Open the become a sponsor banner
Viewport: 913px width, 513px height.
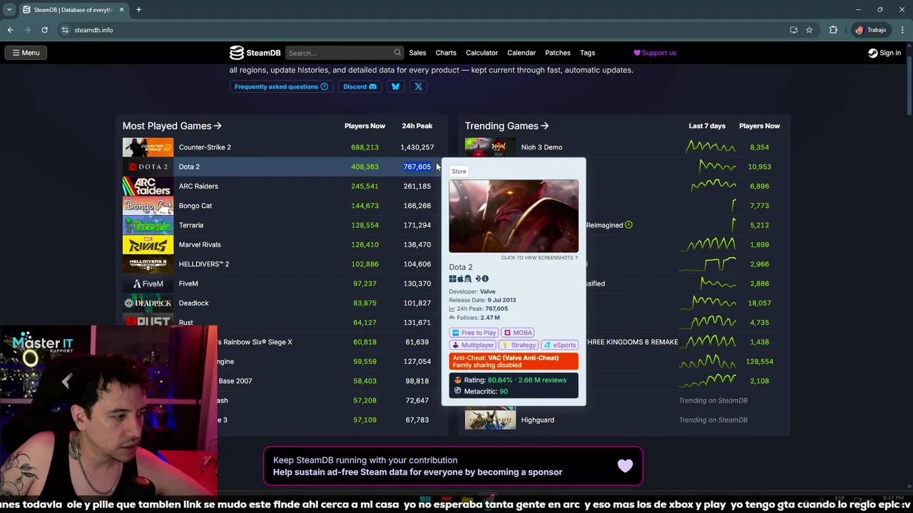click(453, 466)
